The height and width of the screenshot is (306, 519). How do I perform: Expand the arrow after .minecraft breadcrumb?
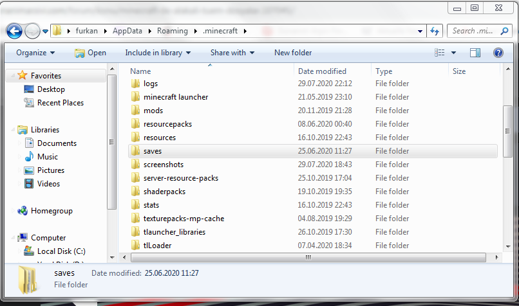pyautogui.click(x=245, y=31)
